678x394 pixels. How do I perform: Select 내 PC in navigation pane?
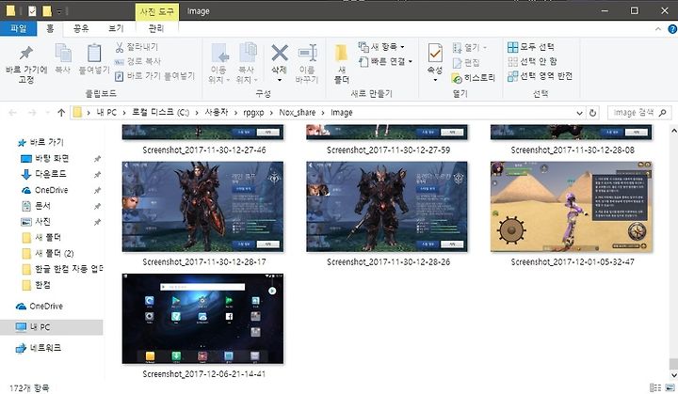[51, 327]
